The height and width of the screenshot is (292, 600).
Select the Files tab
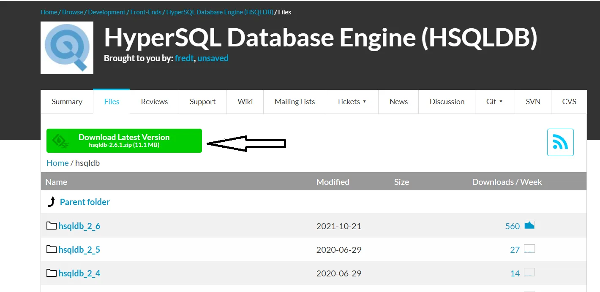click(x=112, y=102)
